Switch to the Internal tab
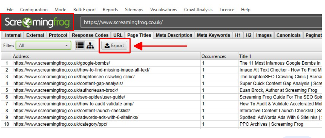The height and width of the screenshot is (138, 325). click(x=13, y=35)
